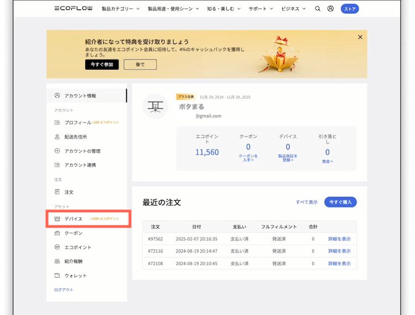Click the アカウントの管理 icon

57,151
